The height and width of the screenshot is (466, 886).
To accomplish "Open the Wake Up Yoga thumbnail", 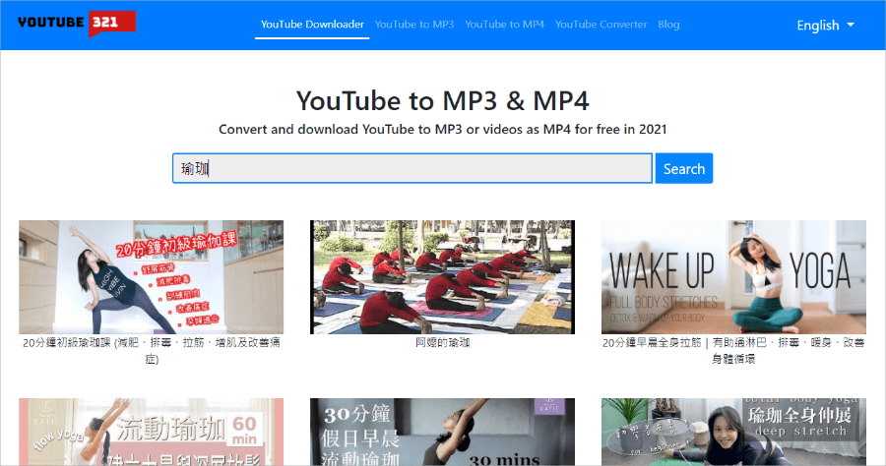I will pyautogui.click(x=733, y=277).
